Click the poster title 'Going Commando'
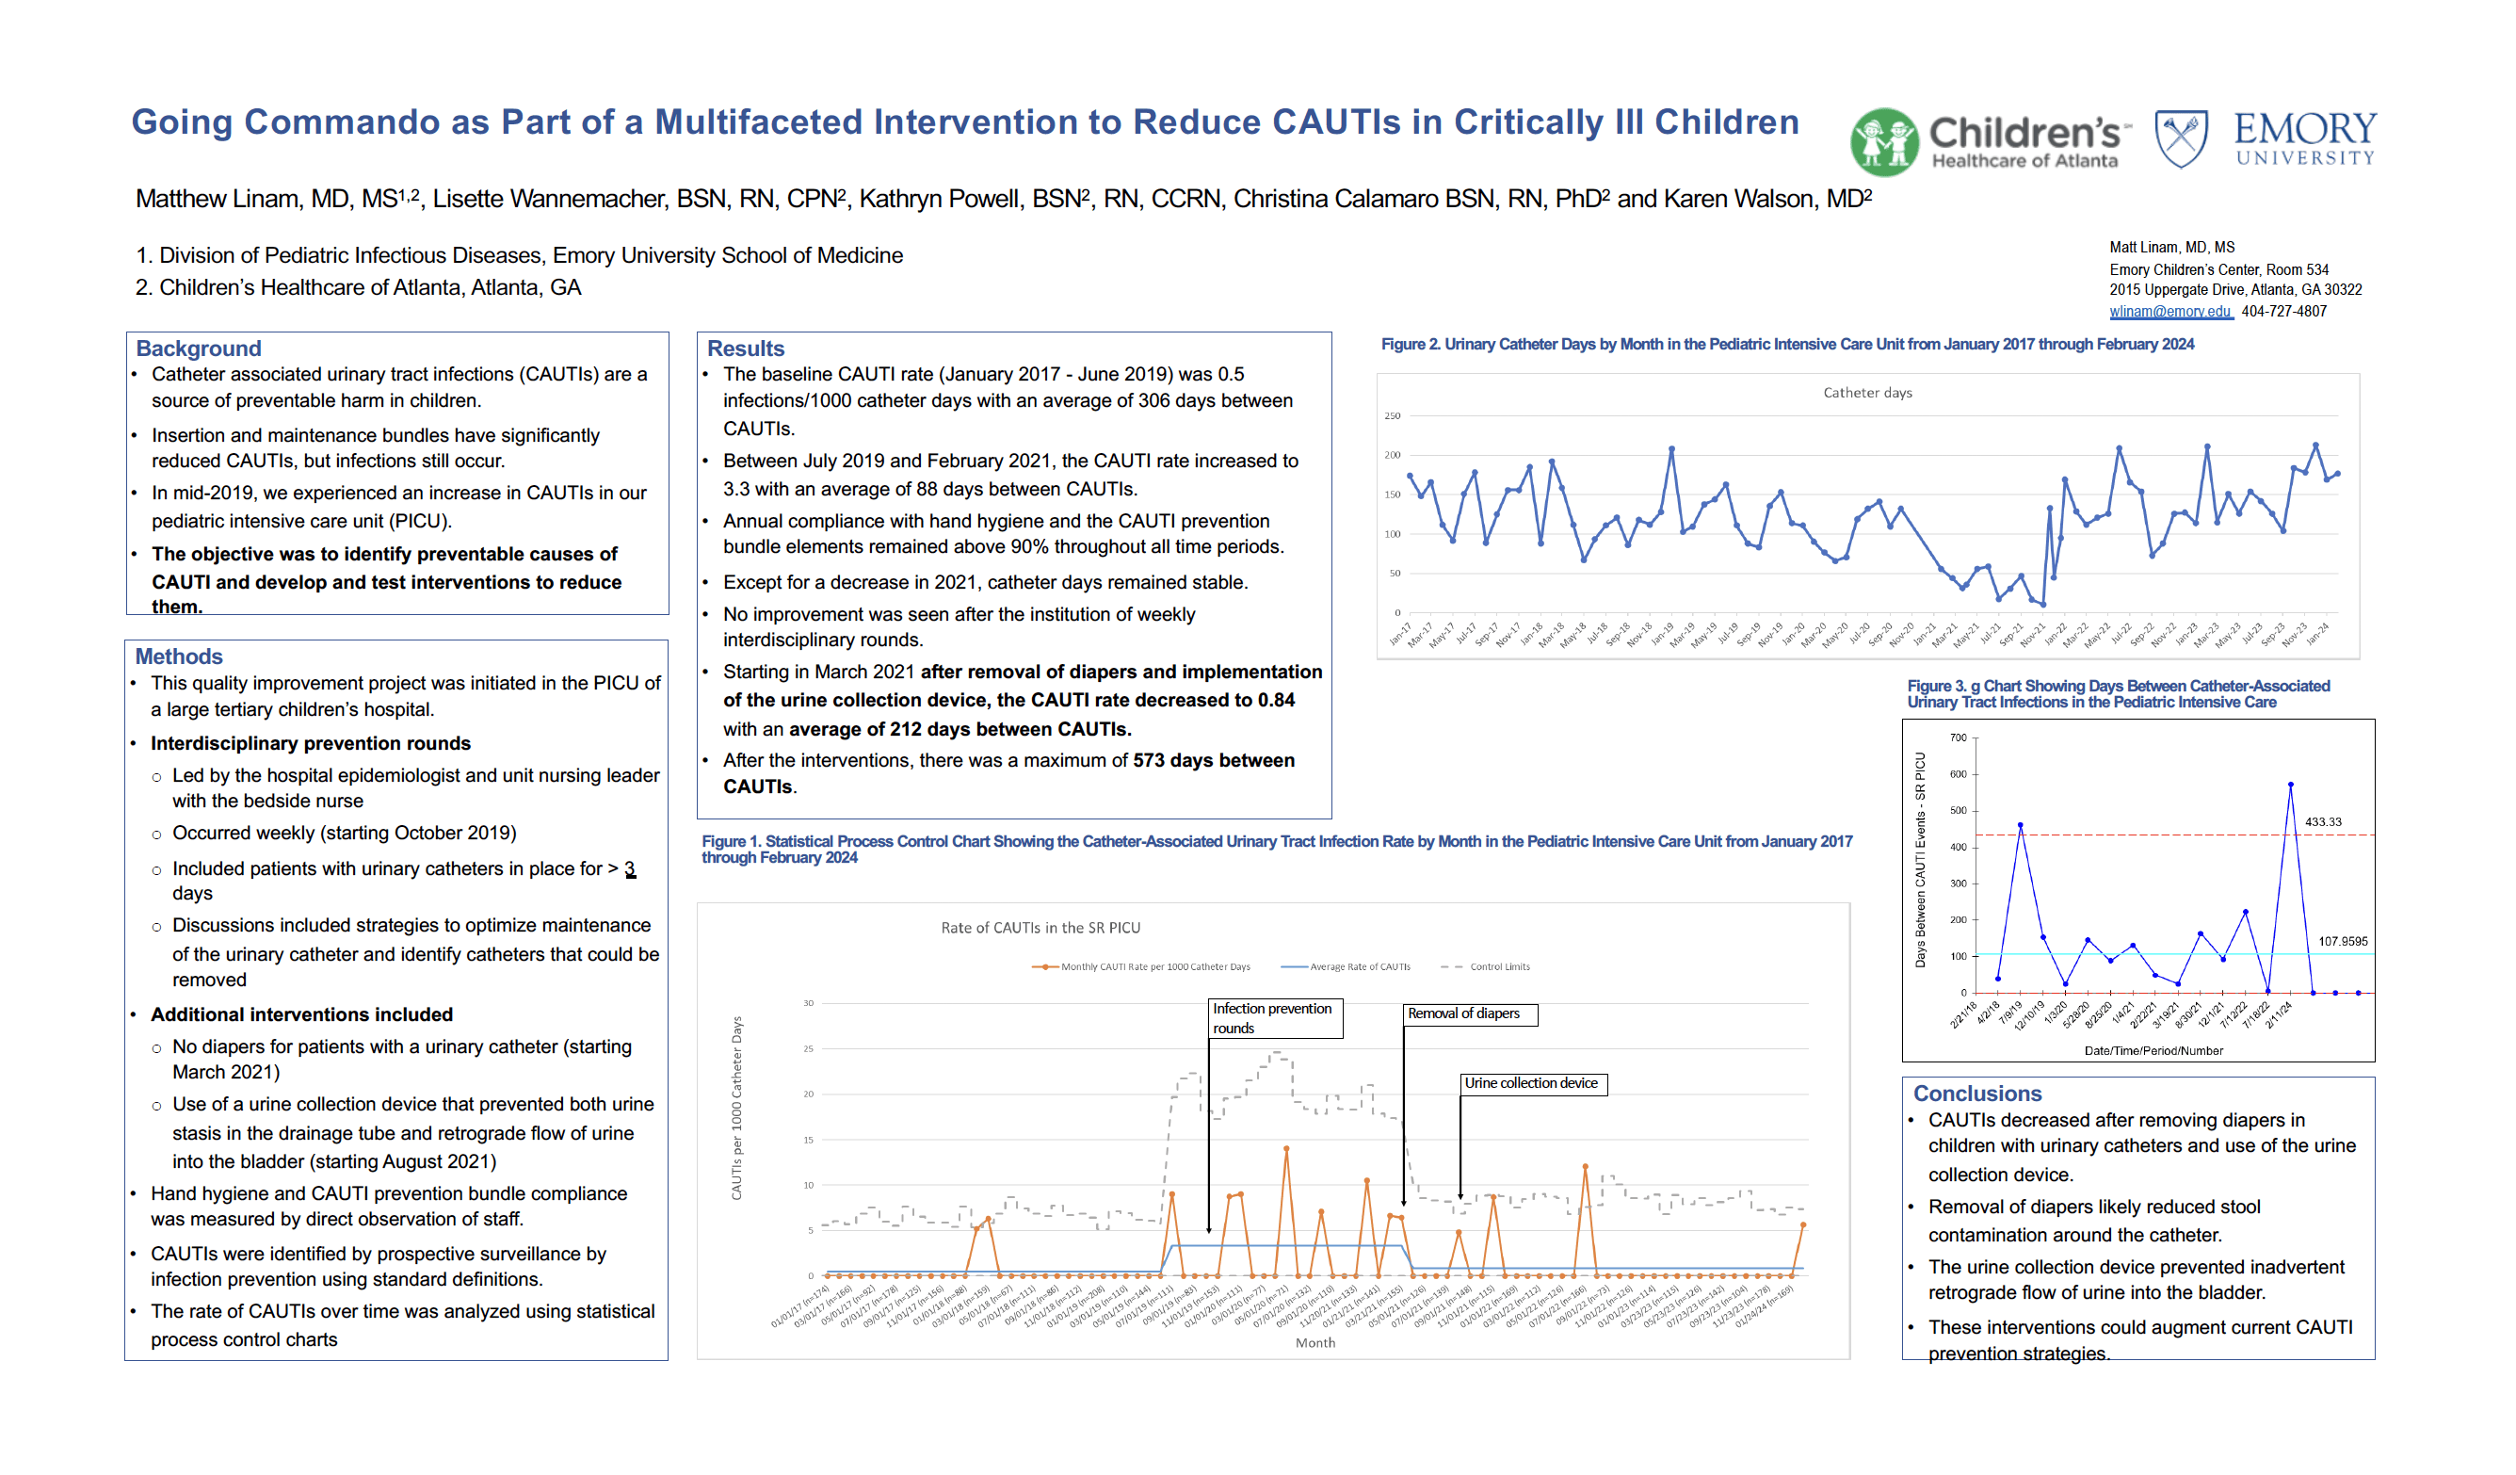 (x=964, y=121)
